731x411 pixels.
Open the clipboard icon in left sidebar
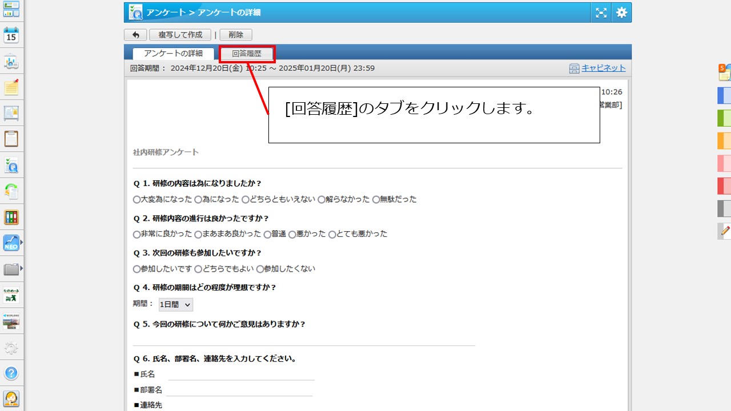[x=11, y=139]
